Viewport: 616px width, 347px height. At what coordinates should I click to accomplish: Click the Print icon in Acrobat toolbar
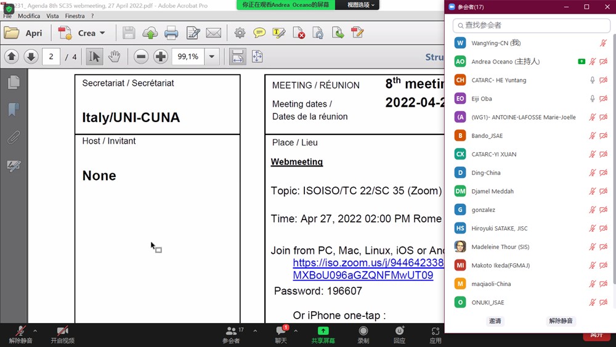(x=171, y=33)
